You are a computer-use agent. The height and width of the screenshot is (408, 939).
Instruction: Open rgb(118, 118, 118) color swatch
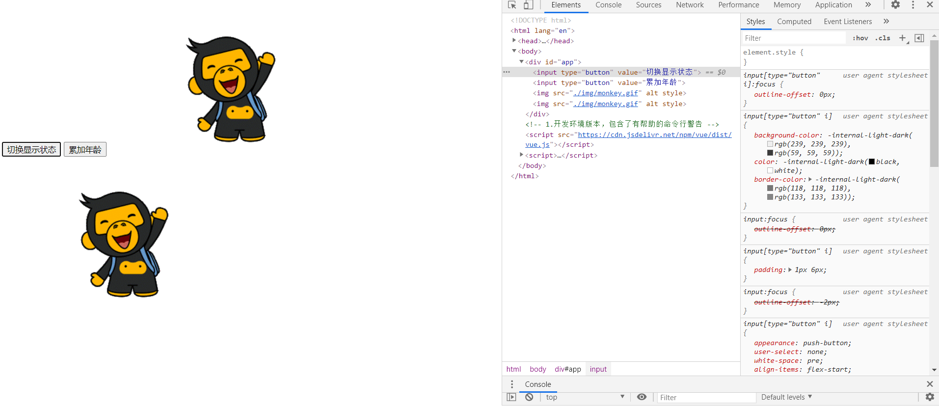pyautogui.click(x=770, y=188)
